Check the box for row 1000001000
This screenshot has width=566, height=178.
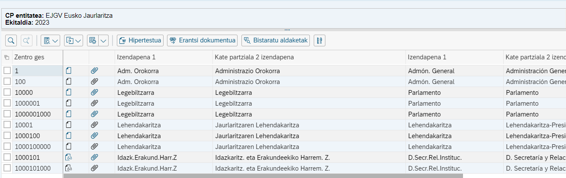pyautogui.click(x=7, y=114)
